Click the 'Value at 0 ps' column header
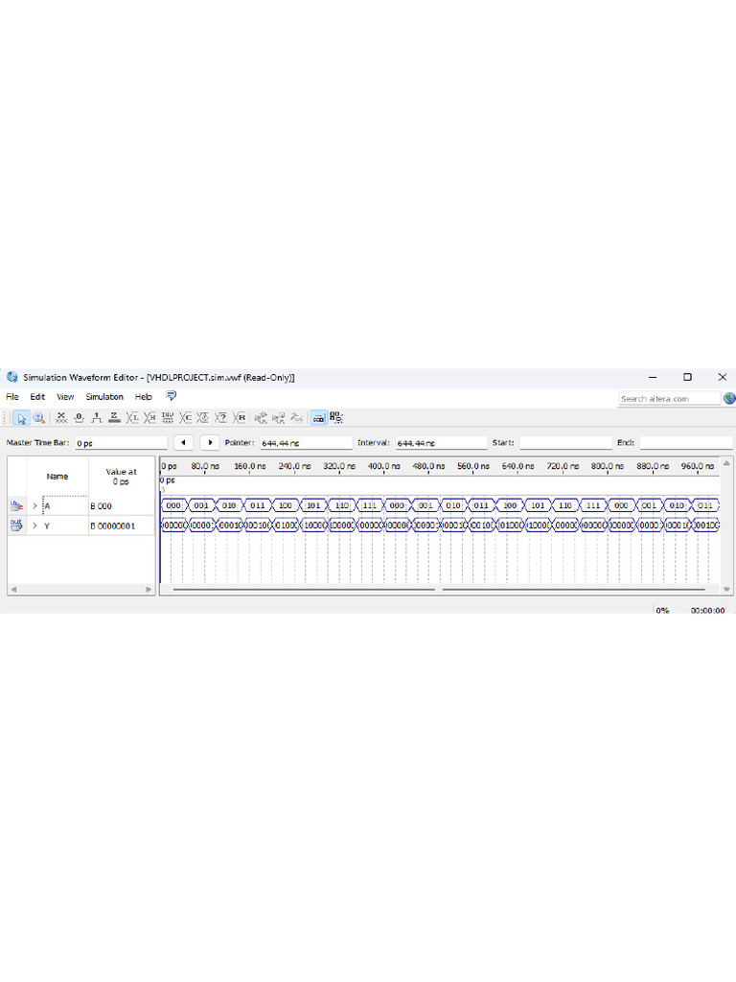The height and width of the screenshot is (982, 736). tap(122, 477)
